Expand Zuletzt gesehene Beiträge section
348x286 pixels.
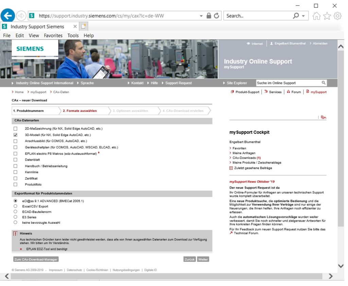click(x=231, y=168)
